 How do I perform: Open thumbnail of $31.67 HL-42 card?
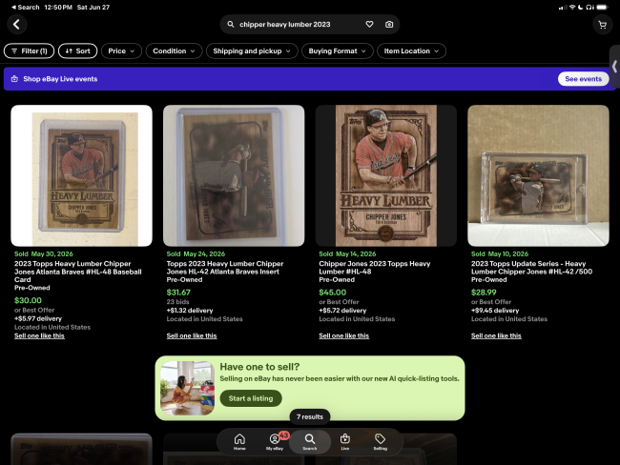[234, 176]
